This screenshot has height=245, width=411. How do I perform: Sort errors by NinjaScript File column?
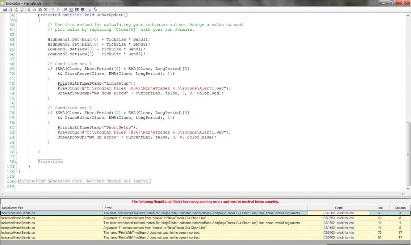point(51,208)
